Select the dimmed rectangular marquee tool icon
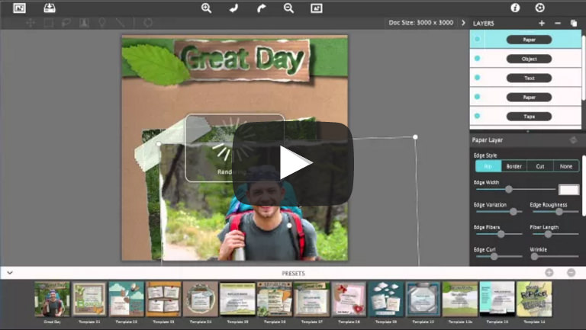 [x=49, y=23]
